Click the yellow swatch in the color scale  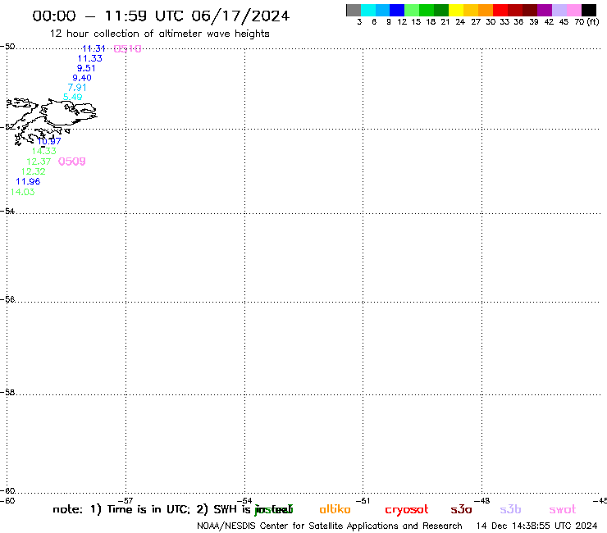(x=456, y=10)
